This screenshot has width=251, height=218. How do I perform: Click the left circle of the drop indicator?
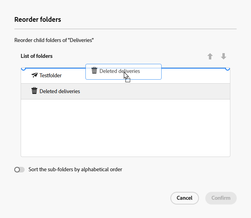tap(23, 69)
